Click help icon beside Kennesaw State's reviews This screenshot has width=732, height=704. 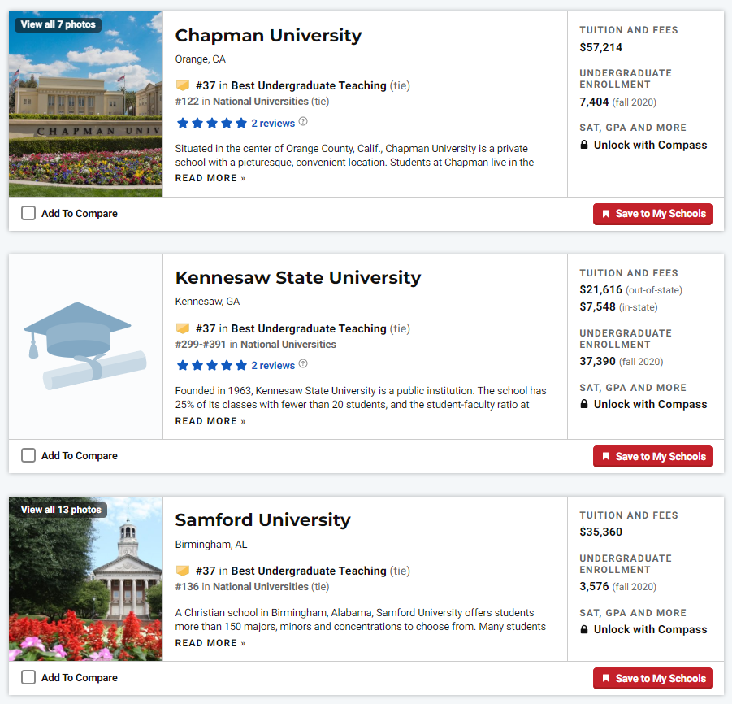click(x=303, y=364)
